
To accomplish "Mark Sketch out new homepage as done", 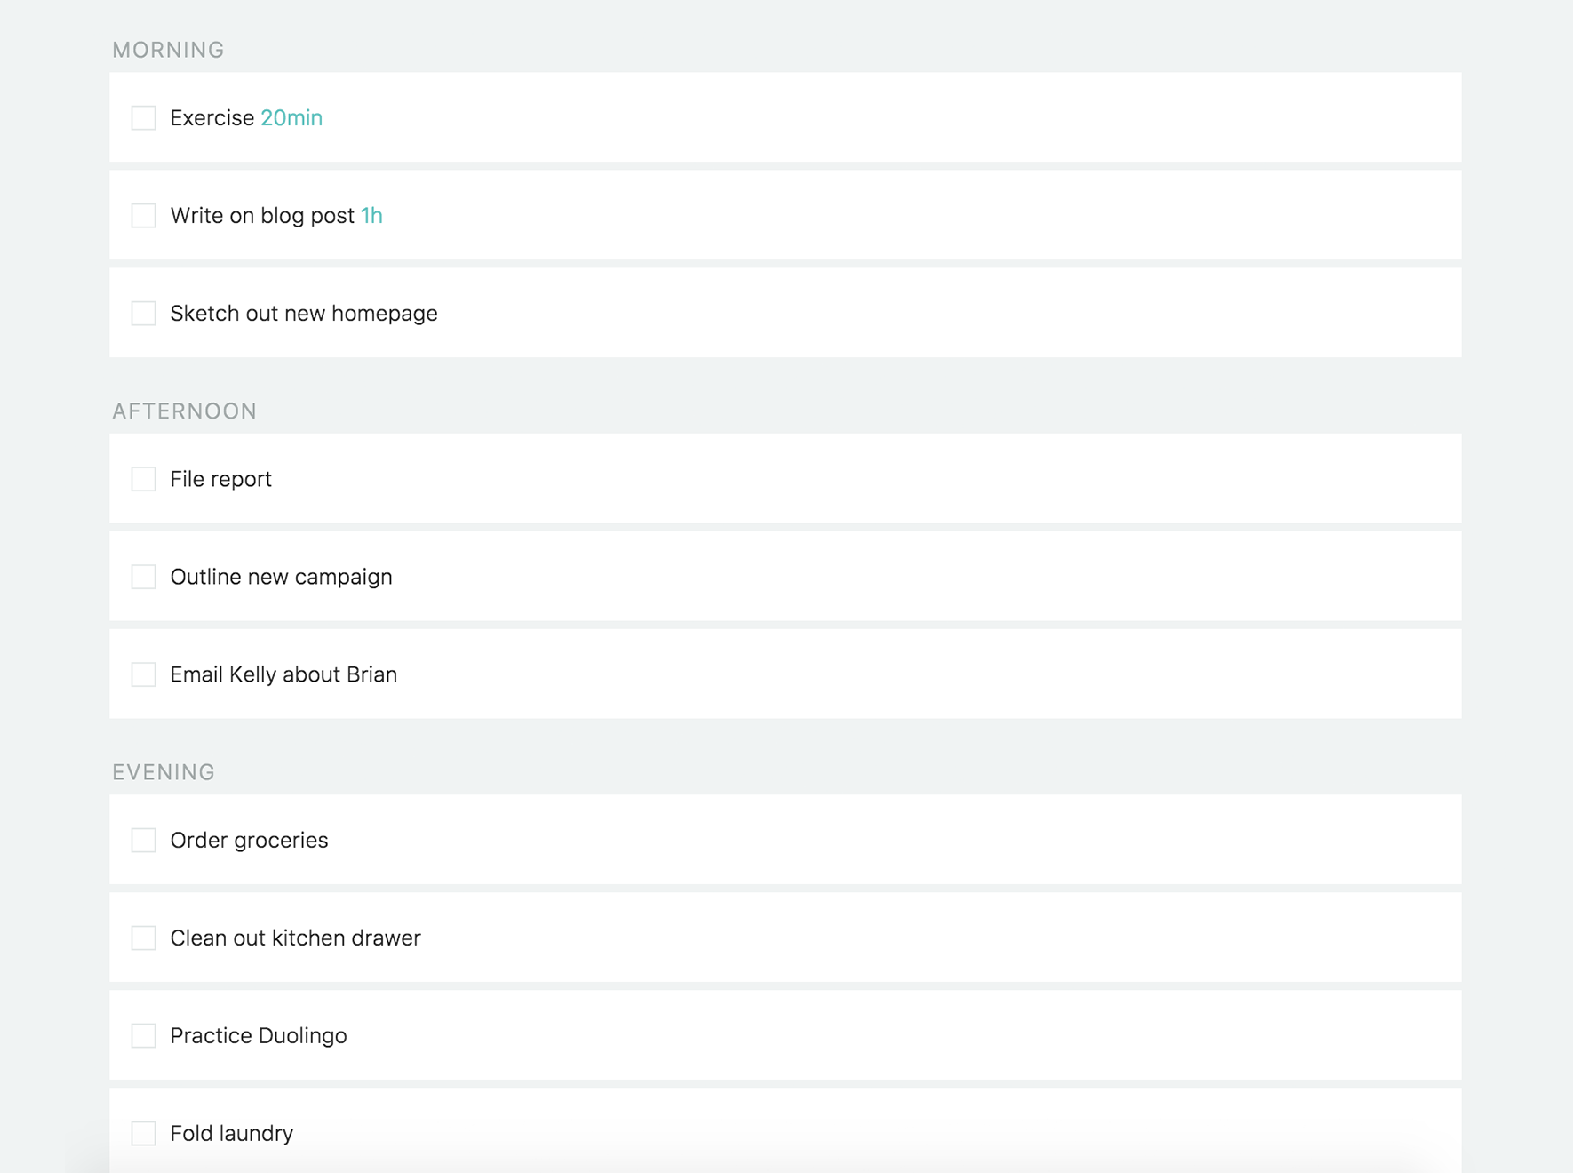I will 143,313.
